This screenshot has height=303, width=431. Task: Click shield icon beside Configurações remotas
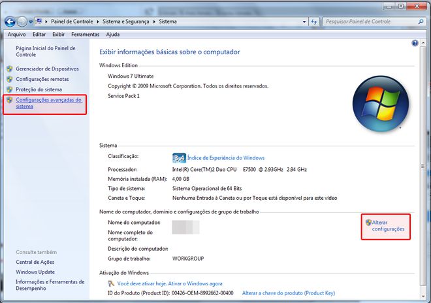click(10, 79)
